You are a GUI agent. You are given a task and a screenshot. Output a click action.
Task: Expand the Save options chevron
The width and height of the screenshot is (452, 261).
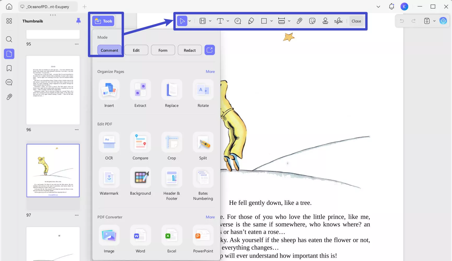point(434,21)
